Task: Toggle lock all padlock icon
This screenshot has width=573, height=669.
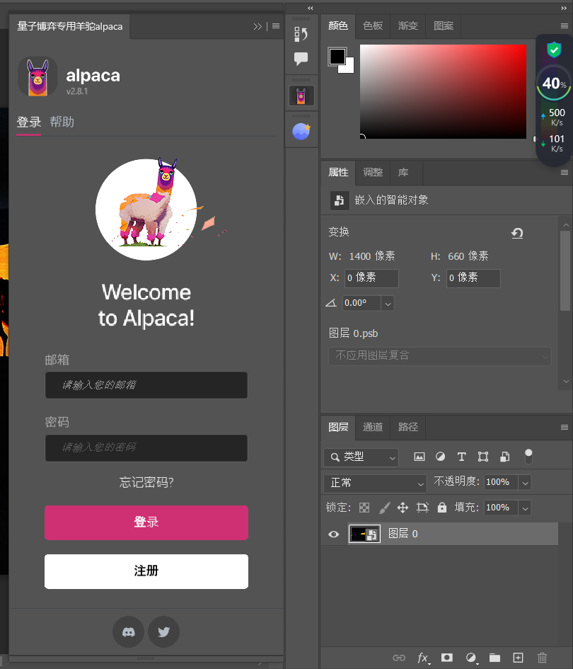Action: coord(442,508)
